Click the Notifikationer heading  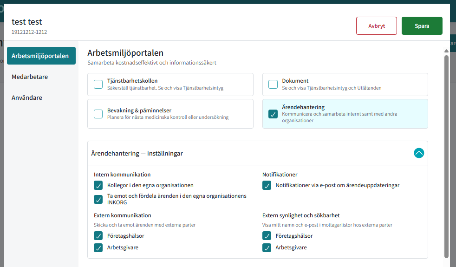pyautogui.click(x=280, y=175)
